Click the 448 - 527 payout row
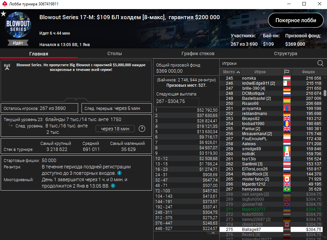The width and height of the screenshot is (327, 240). point(186,229)
